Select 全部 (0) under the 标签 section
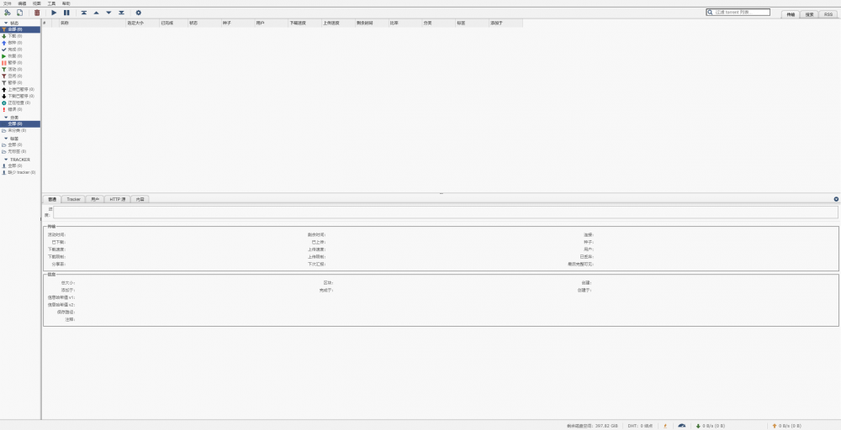 20,144
